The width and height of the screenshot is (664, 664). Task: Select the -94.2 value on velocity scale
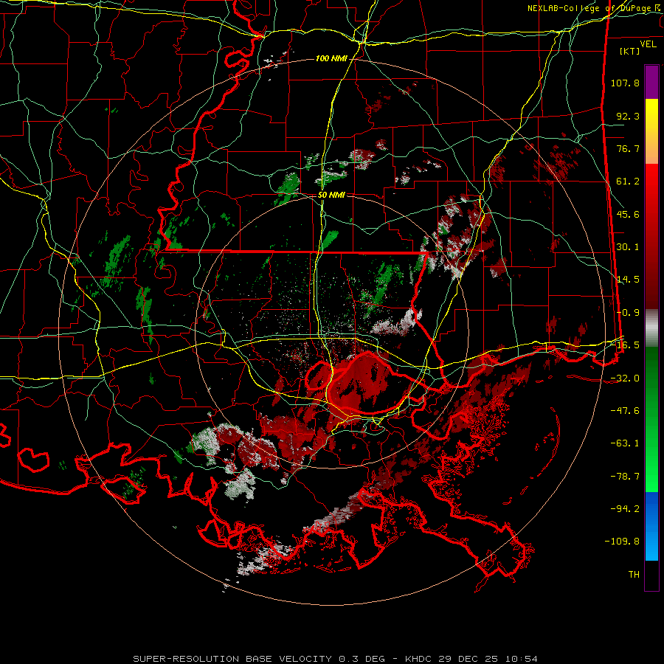(x=625, y=509)
